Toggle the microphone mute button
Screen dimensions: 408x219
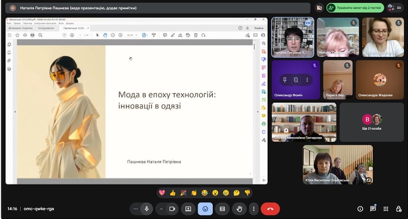click(146, 209)
